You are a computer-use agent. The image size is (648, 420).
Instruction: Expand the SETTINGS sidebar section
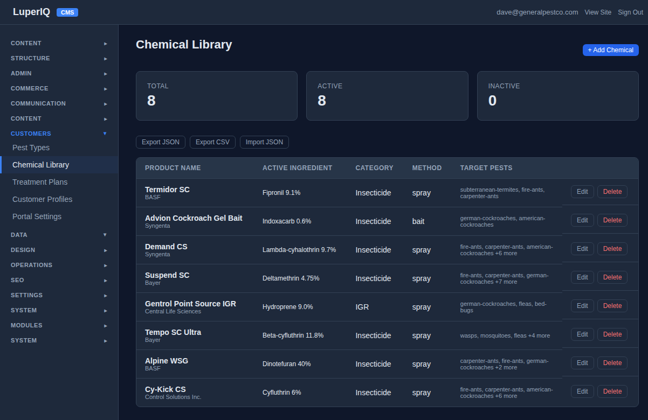[x=59, y=295]
